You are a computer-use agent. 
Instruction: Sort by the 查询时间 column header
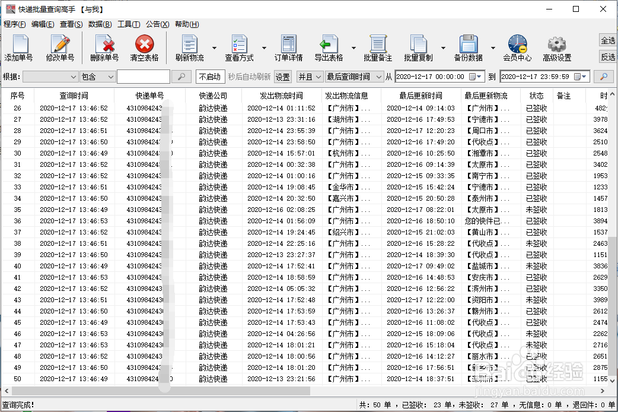pos(74,96)
